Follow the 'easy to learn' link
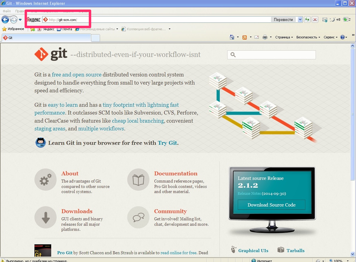Image resolution: width=356 pixels, height=262 pixels. tap(63, 105)
